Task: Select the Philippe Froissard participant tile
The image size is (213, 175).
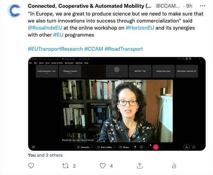Action: tap(70, 71)
